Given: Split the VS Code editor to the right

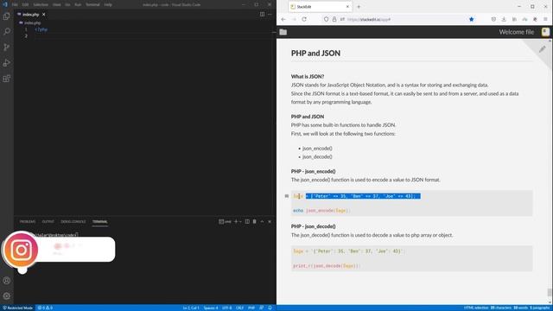Looking at the screenshot, I should point(262,14).
